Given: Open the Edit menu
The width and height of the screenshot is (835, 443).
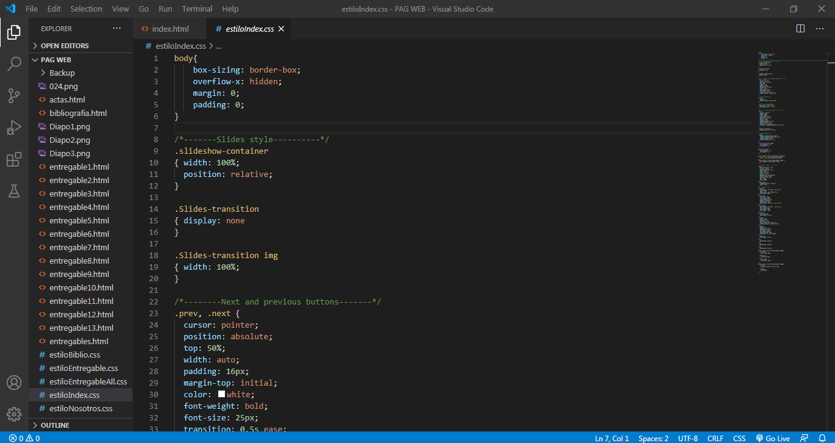Looking at the screenshot, I should 54,9.
